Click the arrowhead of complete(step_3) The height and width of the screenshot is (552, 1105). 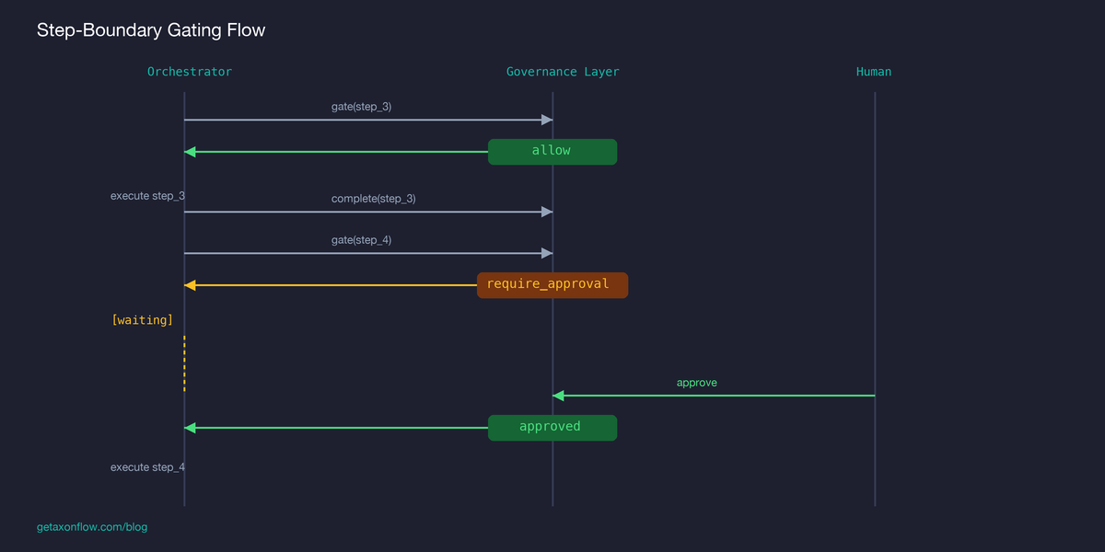click(547, 211)
